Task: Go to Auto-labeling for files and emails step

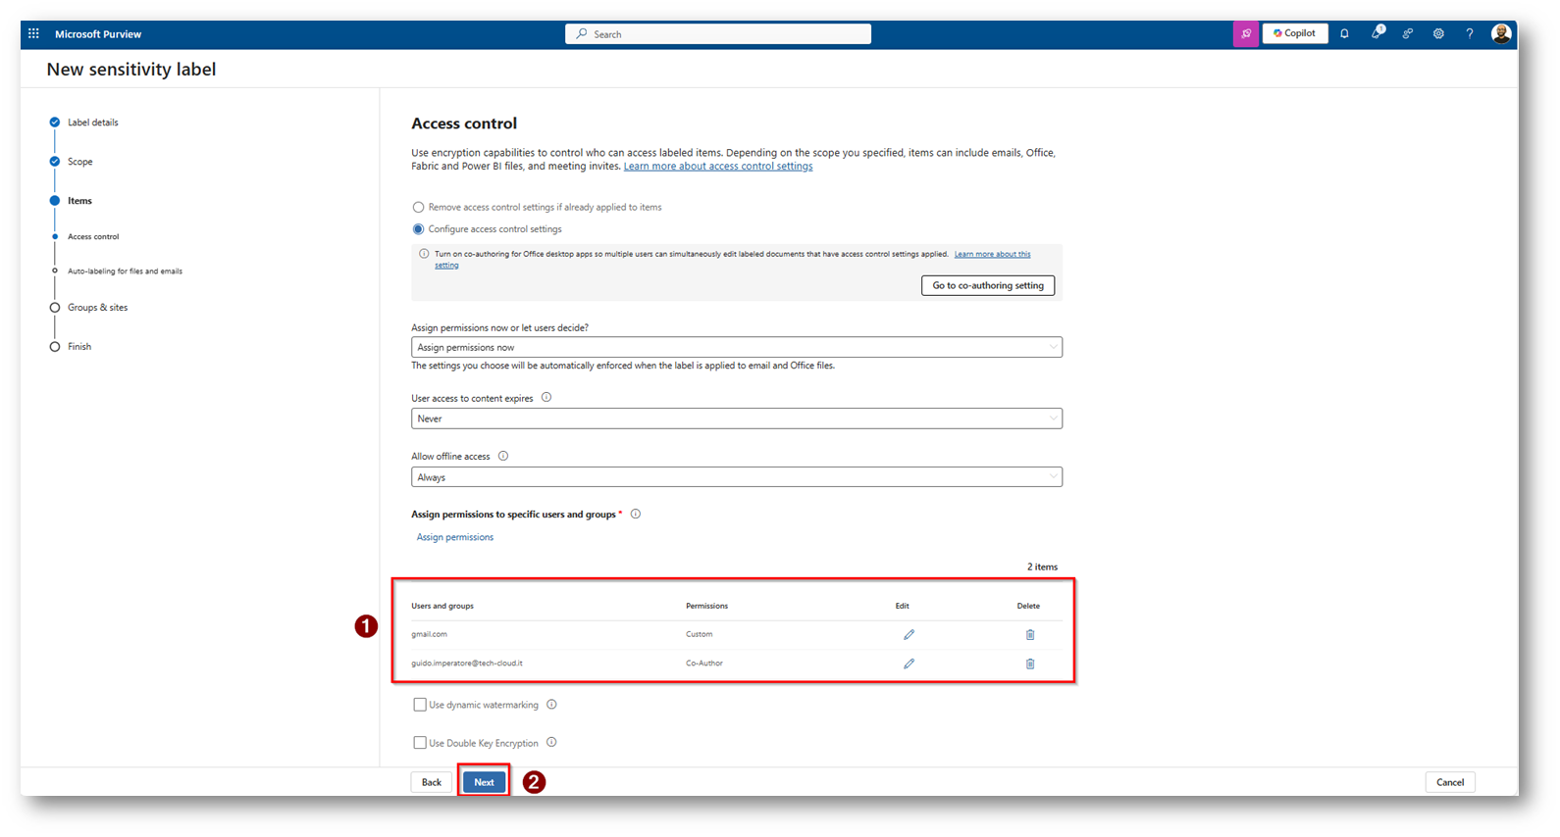Action: (x=125, y=271)
